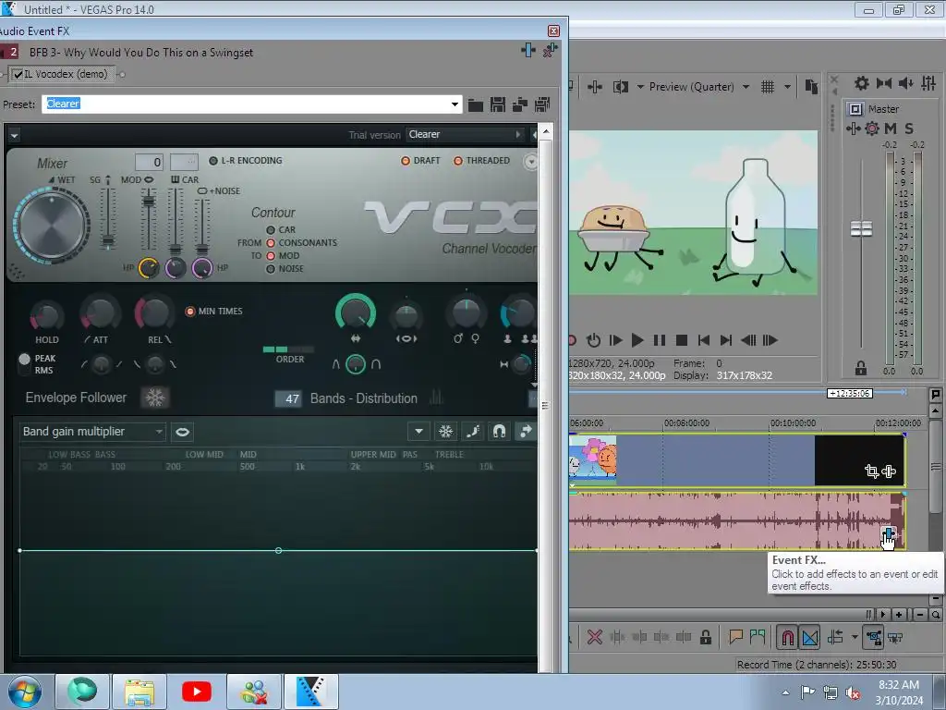Screen dimensions: 946x710
Task: Click the Master FX icon below Master label
Action: [853, 128]
